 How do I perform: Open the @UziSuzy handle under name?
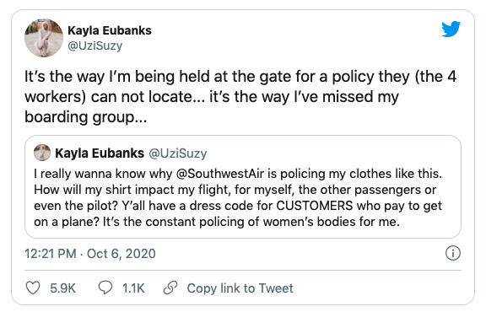(94, 46)
